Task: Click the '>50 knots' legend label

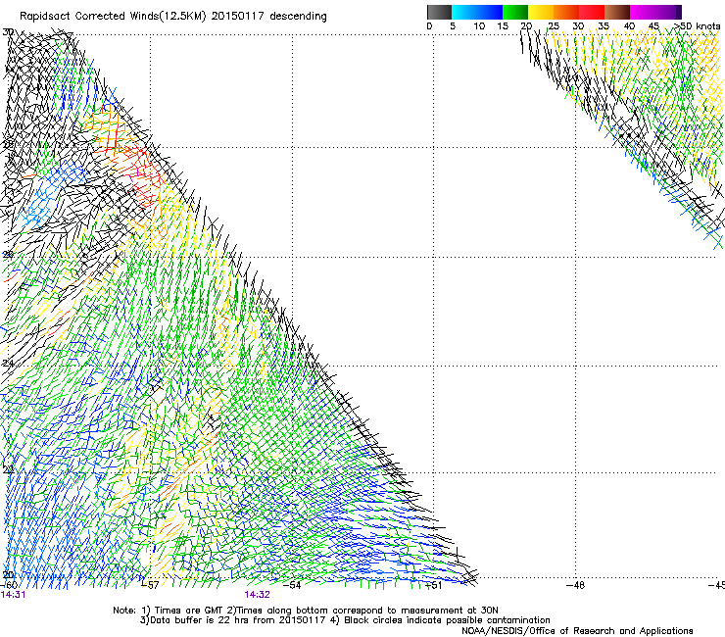Action: coord(697,26)
